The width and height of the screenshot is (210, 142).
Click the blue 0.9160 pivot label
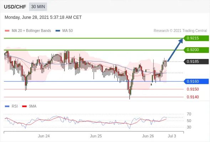196,81
